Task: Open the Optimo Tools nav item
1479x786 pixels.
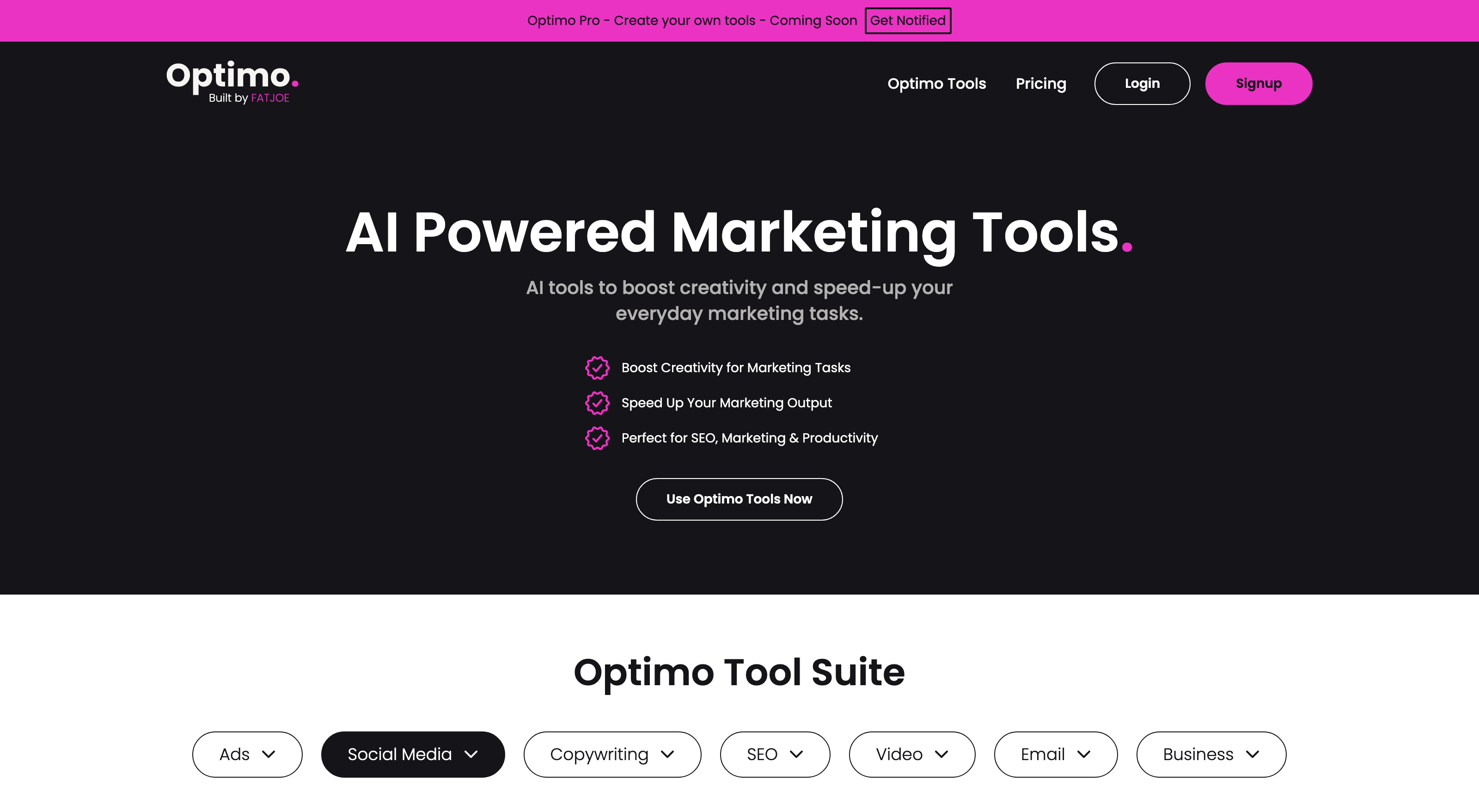Action: click(936, 84)
